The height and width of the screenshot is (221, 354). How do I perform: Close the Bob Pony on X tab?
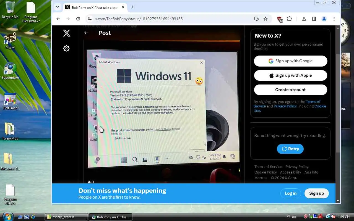123,7
